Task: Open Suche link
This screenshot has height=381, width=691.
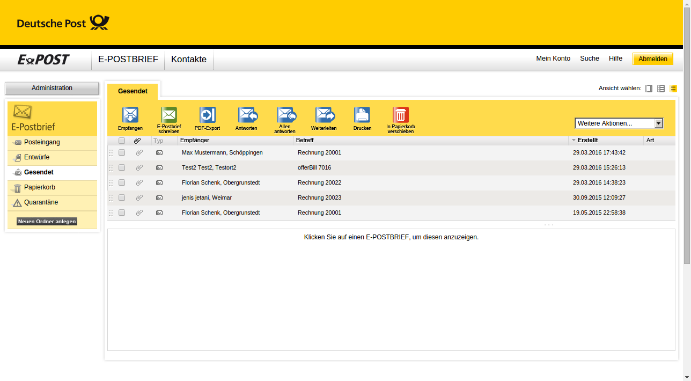Action: tap(590, 58)
